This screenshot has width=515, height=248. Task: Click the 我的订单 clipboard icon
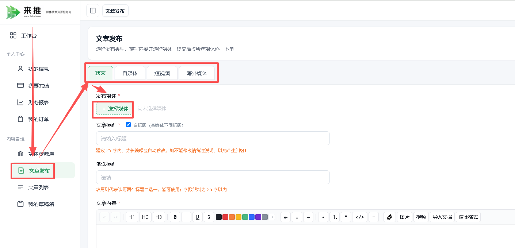pyautogui.click(x=20, y=119)
